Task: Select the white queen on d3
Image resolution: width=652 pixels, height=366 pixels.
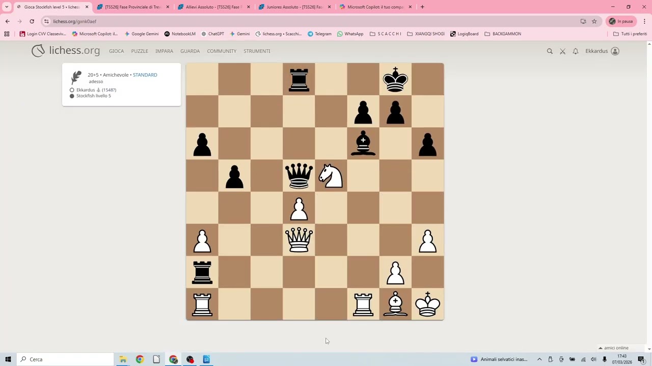Action: click(299, 240)
